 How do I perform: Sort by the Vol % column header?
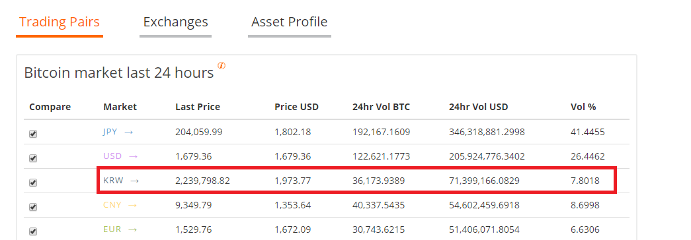583,107
